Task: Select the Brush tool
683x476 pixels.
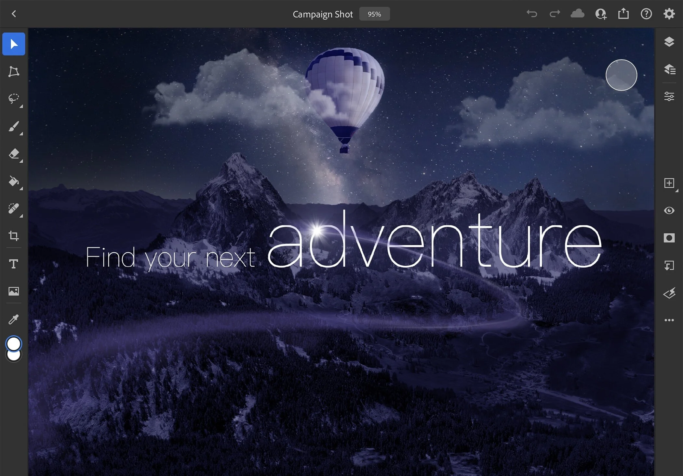Action: click(14, 126)
